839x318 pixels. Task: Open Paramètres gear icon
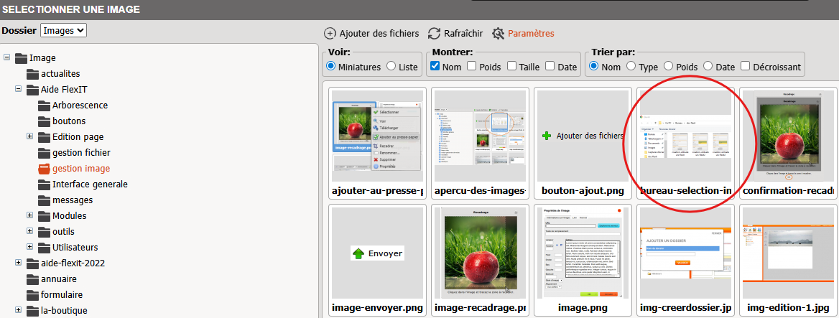coord(499,33)
